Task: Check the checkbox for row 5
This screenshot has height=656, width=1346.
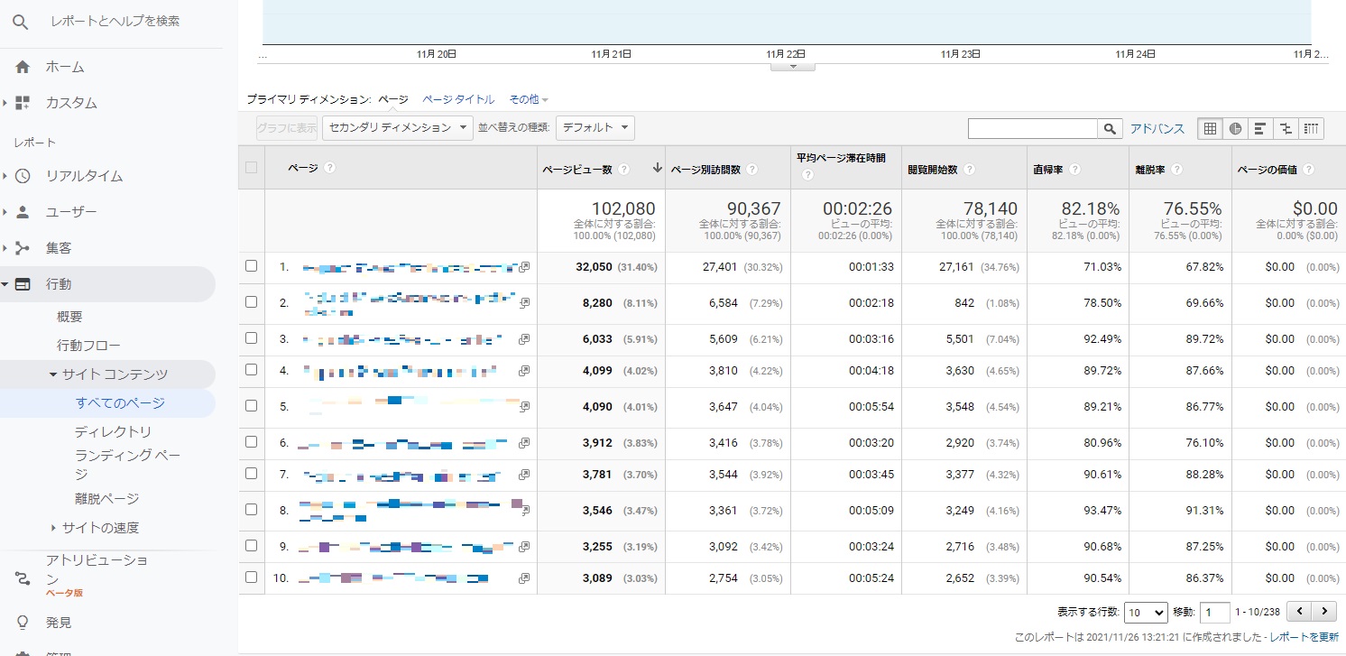Action: click(251, 406)
